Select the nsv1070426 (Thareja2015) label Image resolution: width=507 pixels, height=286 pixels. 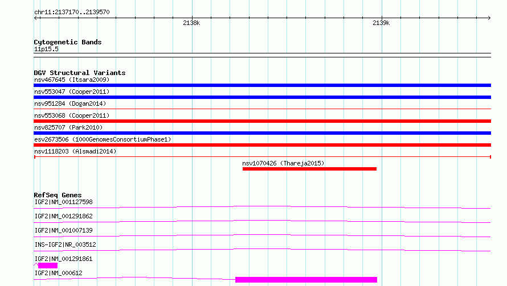283,163
